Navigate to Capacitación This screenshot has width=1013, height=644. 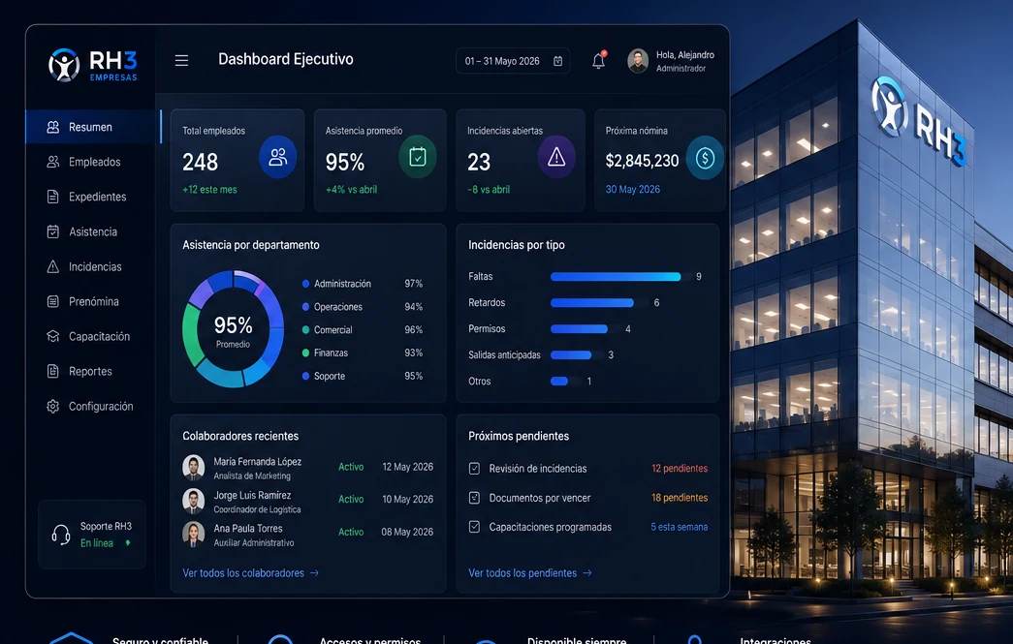point(90,336)
